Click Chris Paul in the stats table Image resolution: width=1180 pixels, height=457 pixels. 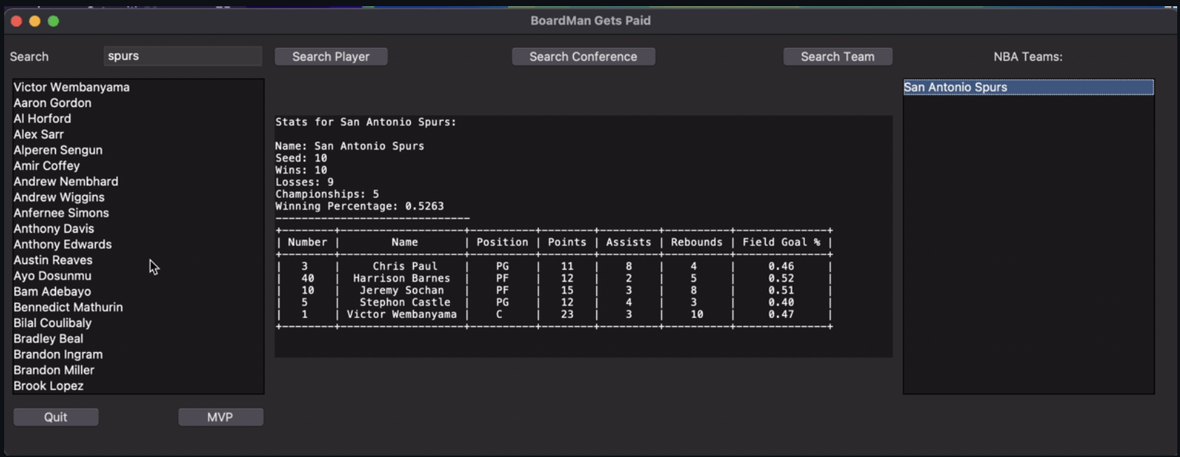[405, 266]
